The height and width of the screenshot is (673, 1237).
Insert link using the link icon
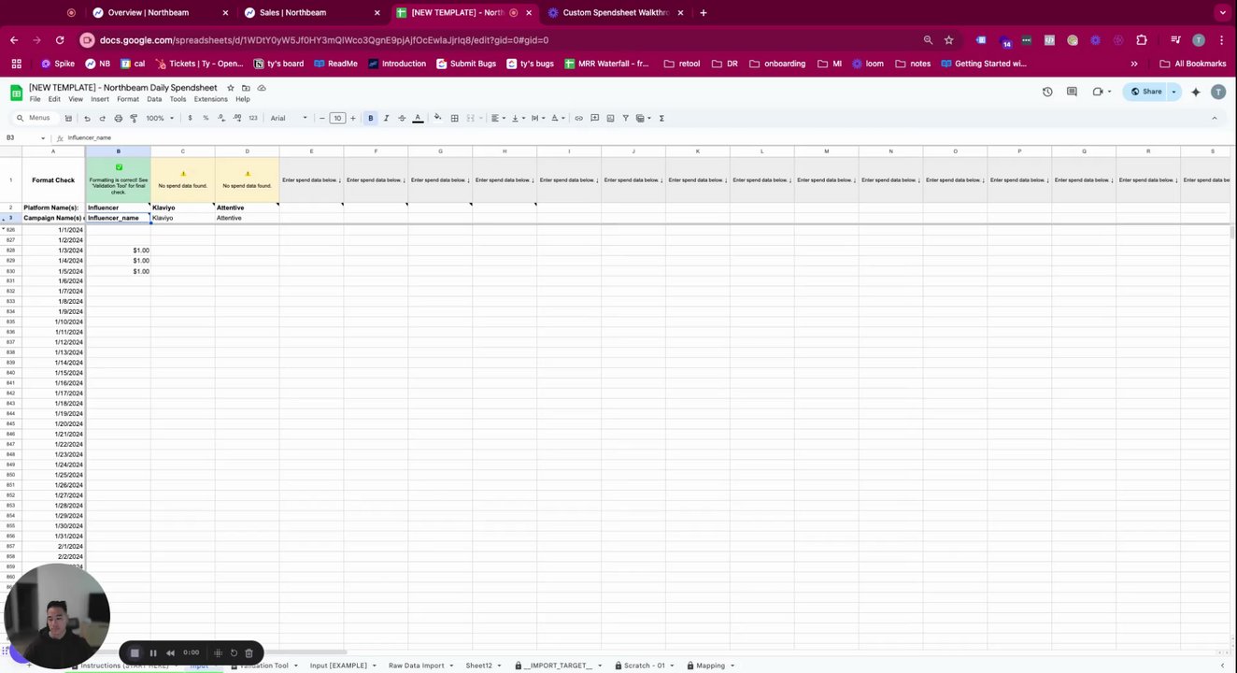pos(578,119)
